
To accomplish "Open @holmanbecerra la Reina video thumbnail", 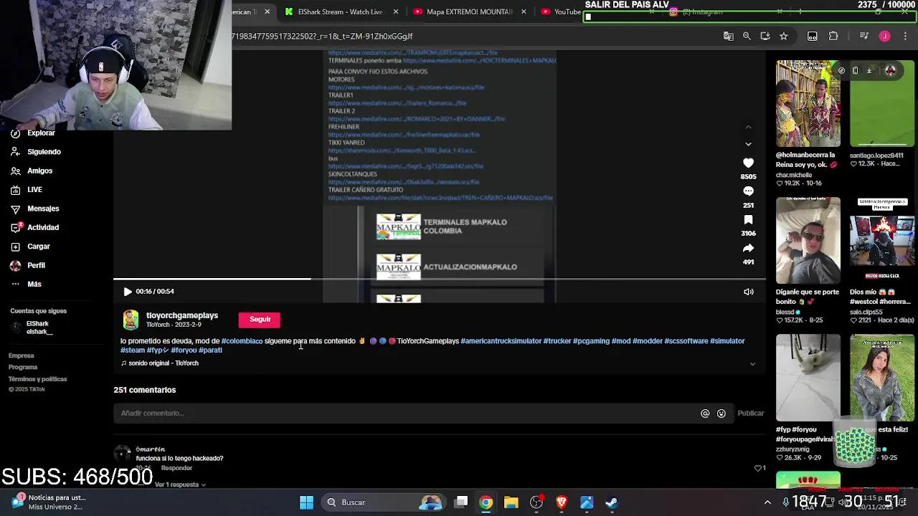I will point(808,104).
